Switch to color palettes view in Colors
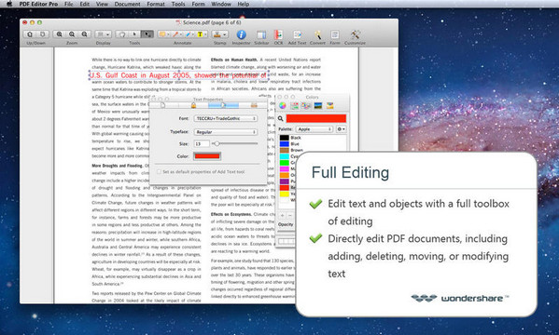The height and width of the screenshot is (335, 559). coord(306,105)
